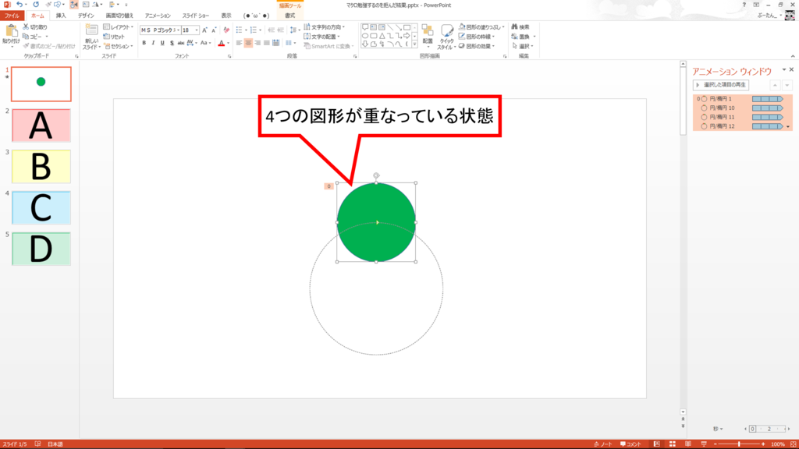
Task: Toggle bulleted list formatting
Action: point(239,30)
